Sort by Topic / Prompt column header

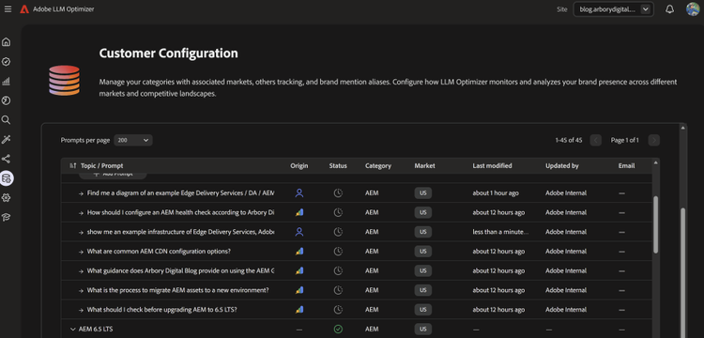[102, 165]
